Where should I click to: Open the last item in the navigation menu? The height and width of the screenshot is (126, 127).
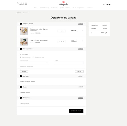(x=89, y=8)
